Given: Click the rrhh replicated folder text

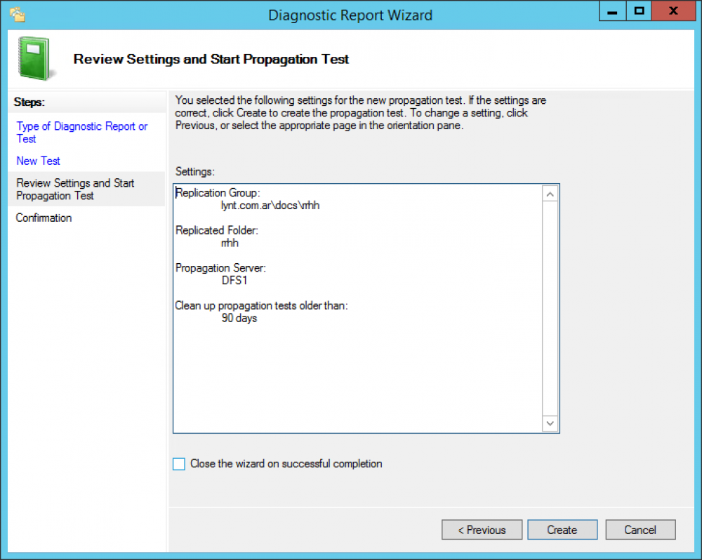Looking at the screenshot, I should click(x=230, y=243).
